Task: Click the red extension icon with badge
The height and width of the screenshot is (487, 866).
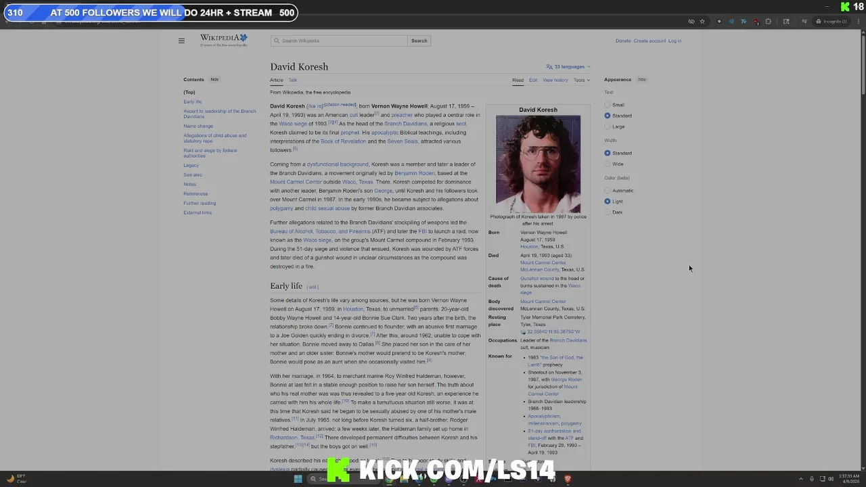Action: pyautogui.click(x=756, y=22)
